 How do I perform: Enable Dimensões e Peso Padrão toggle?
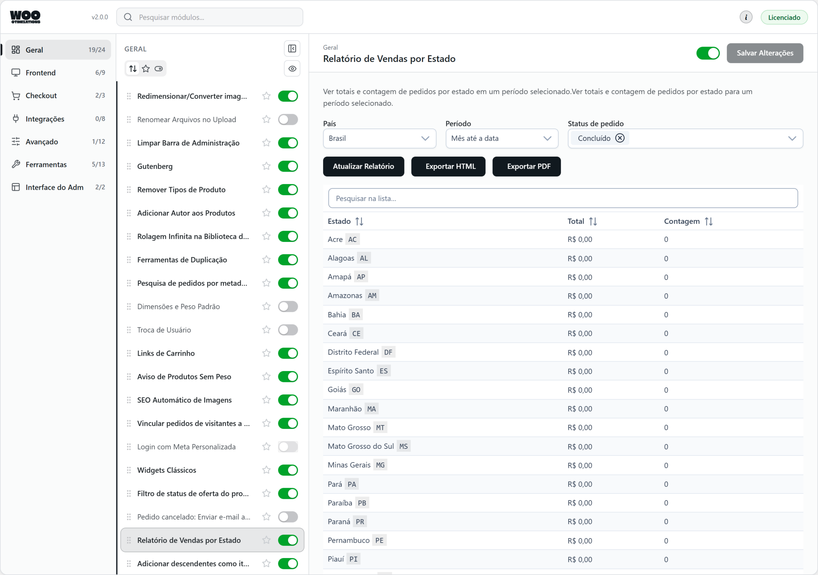288,307
